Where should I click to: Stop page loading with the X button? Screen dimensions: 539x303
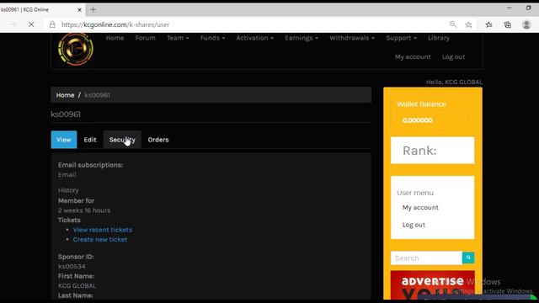tap(31, 24)
